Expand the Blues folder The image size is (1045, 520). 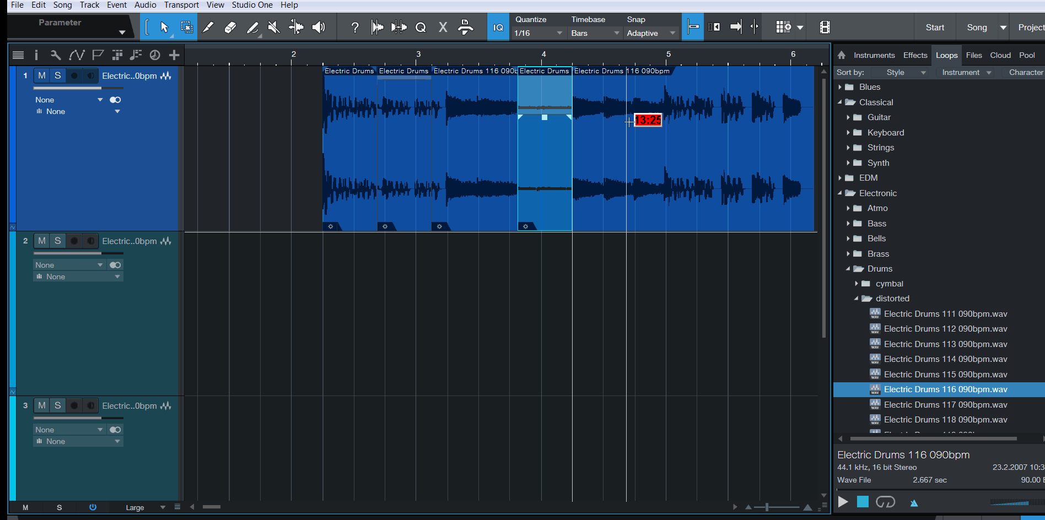[x=840, y=87]
